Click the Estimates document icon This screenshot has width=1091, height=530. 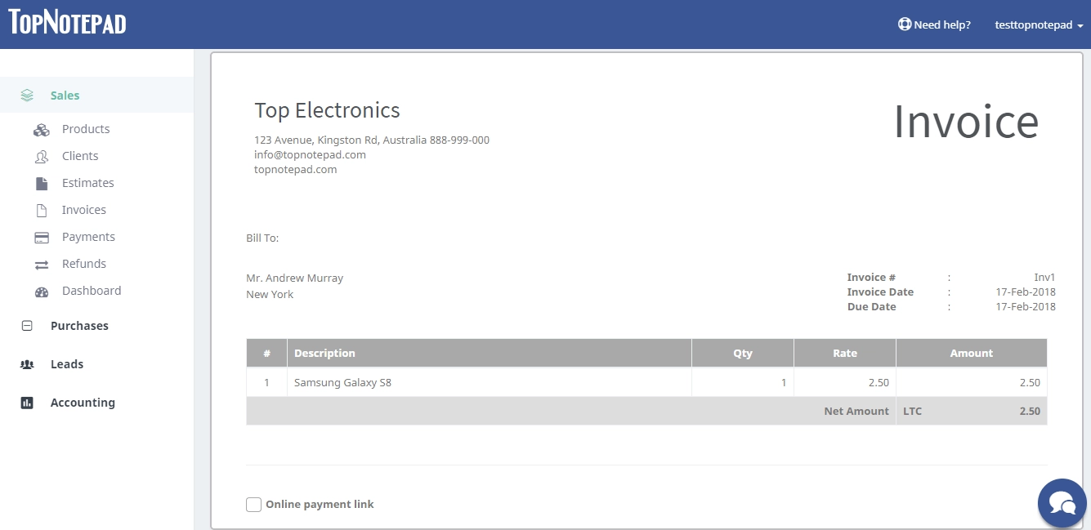(x=42, y=183)
